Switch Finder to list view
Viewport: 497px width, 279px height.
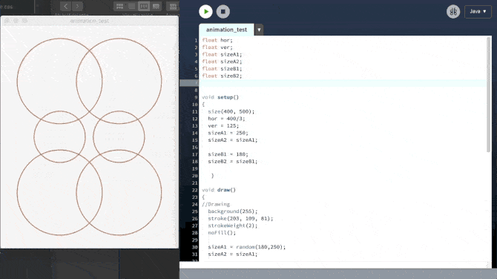131,7
